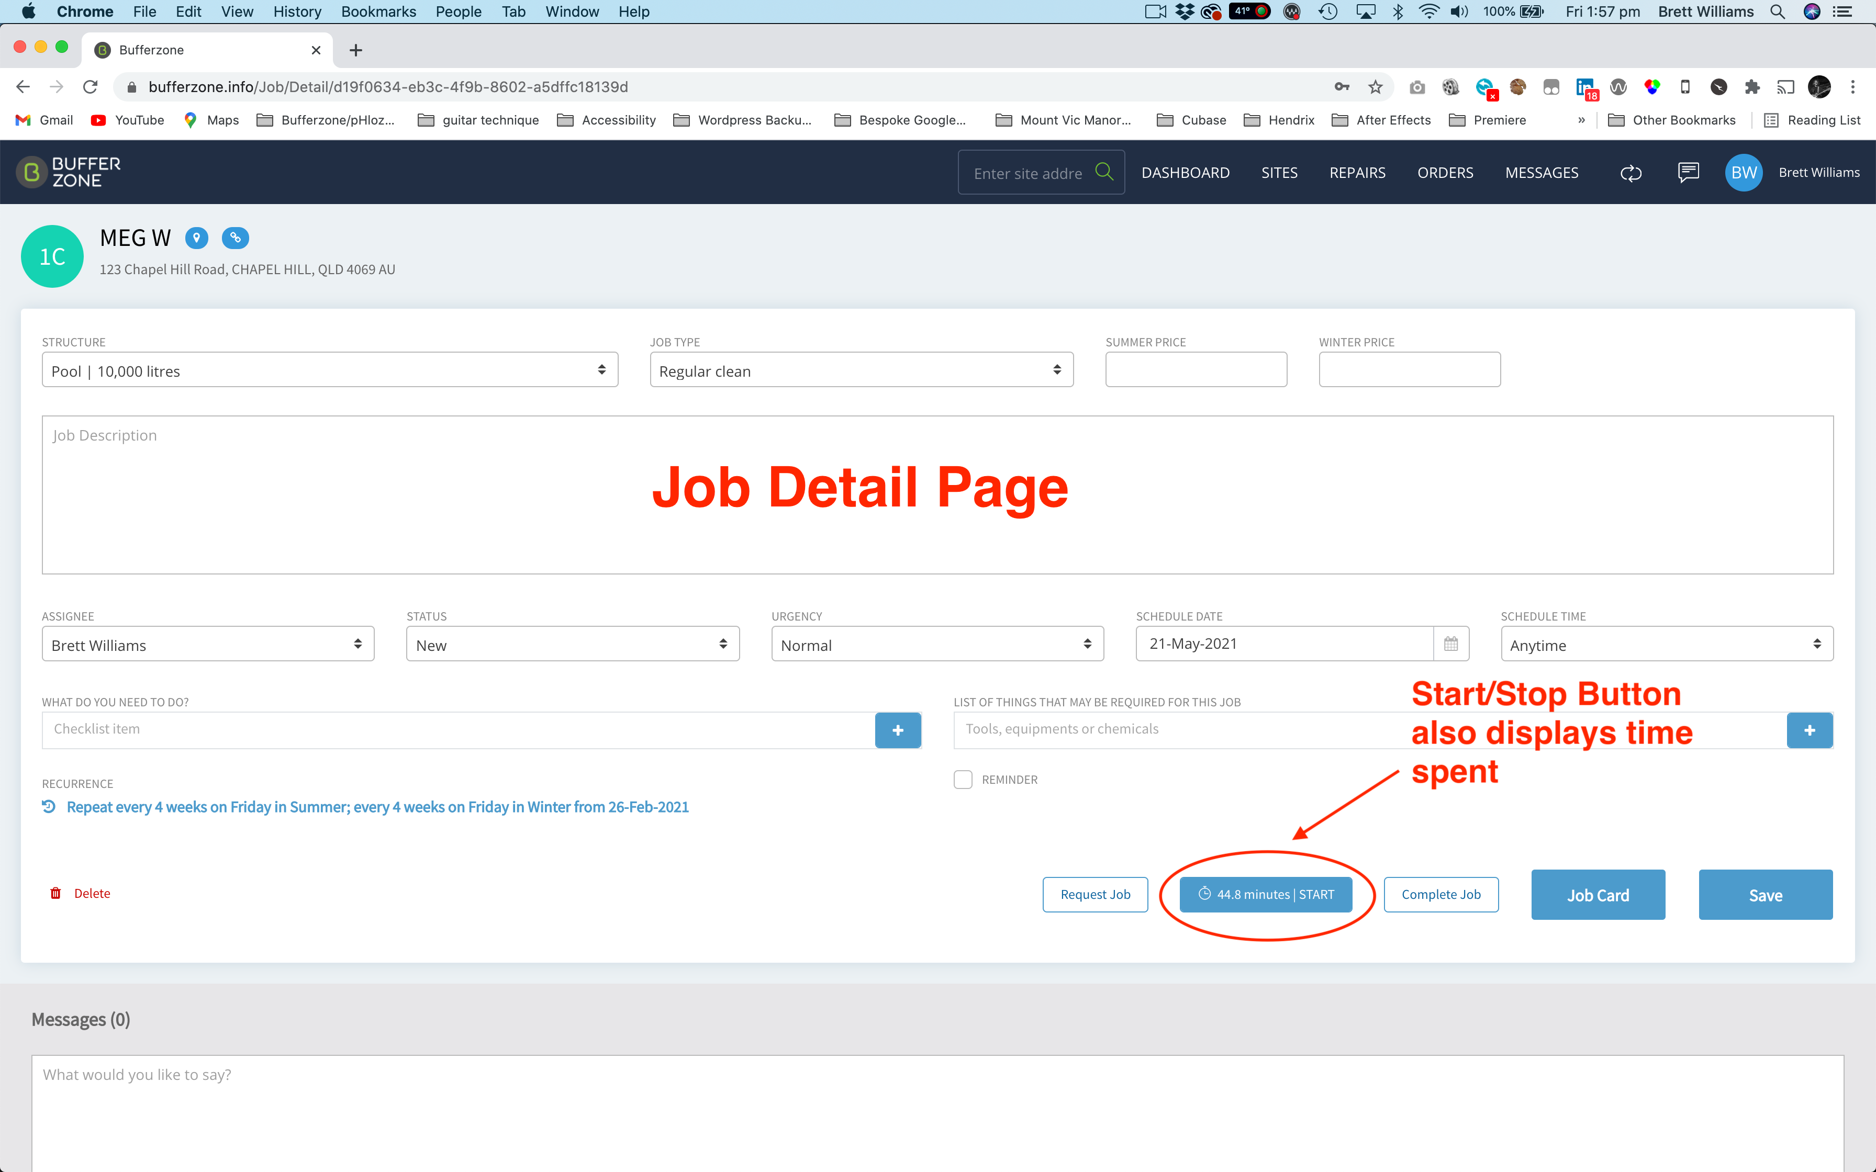Bookmark this page with star icon

1375,87
